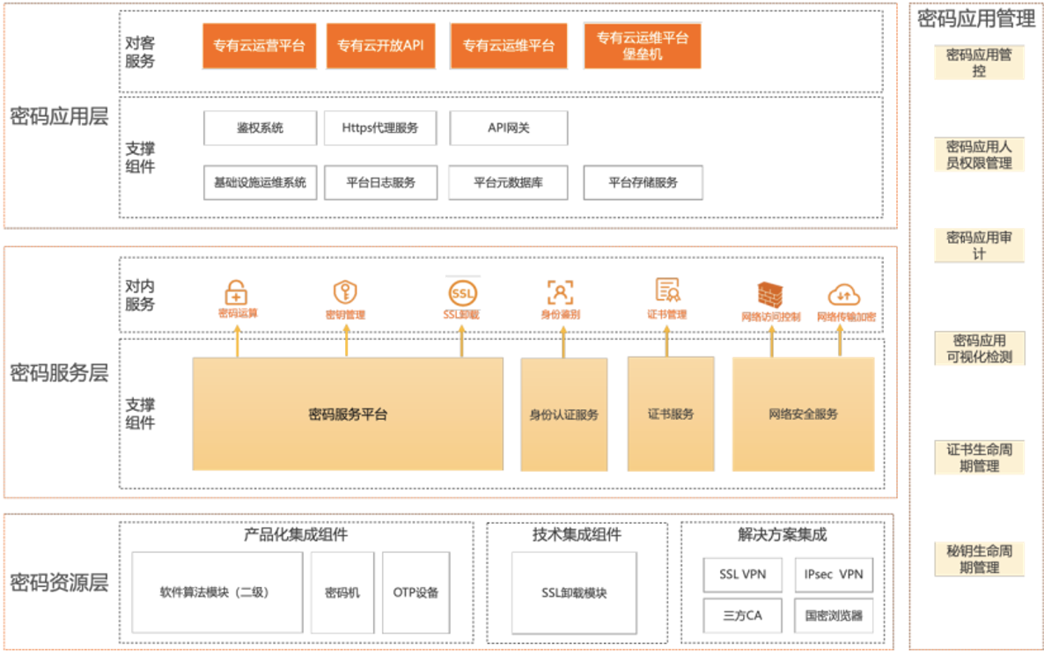Open the 专有云运维平台堡垒机 box
The image size is (1044, 653).
pyautogui.click(x=643, y=46)
